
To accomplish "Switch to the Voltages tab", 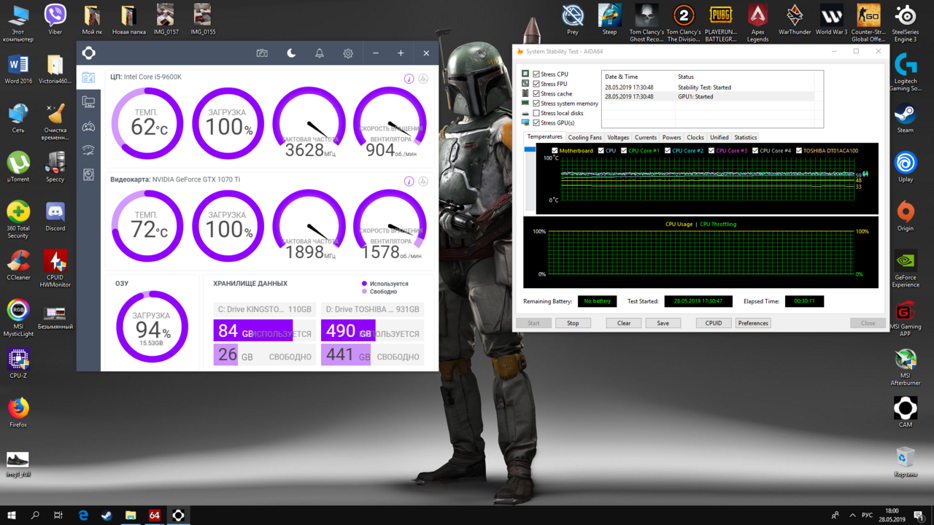I will (618, 137).
